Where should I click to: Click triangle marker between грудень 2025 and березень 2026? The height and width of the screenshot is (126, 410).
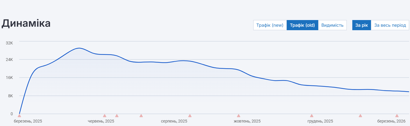tap(360, 116)
